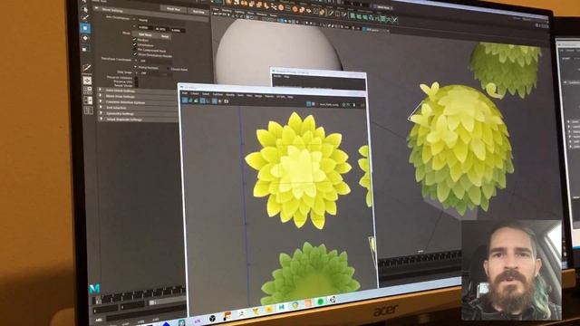This screenshot has height=326, width=580.
Task: Open the Cut/Sew menu in UV Editor
Action: 217,94
